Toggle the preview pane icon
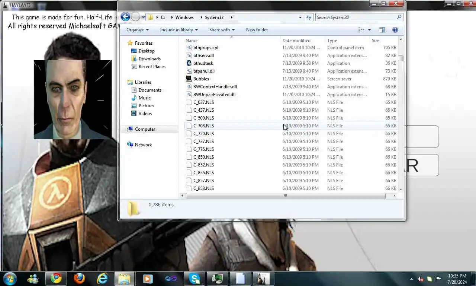Viewport: 476px width, 286px height. [x=382, y=30]
